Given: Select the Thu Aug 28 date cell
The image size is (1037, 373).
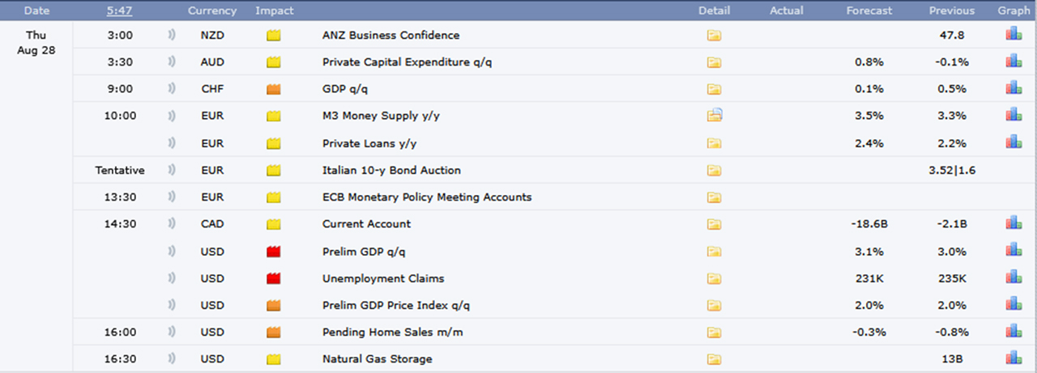Looking at the screenshot, I should (36, 43).
